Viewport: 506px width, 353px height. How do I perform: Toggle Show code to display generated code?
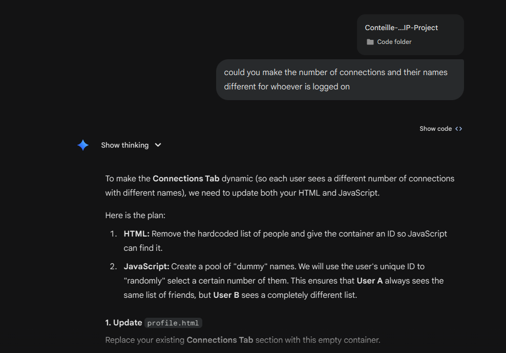pos(434,129)
